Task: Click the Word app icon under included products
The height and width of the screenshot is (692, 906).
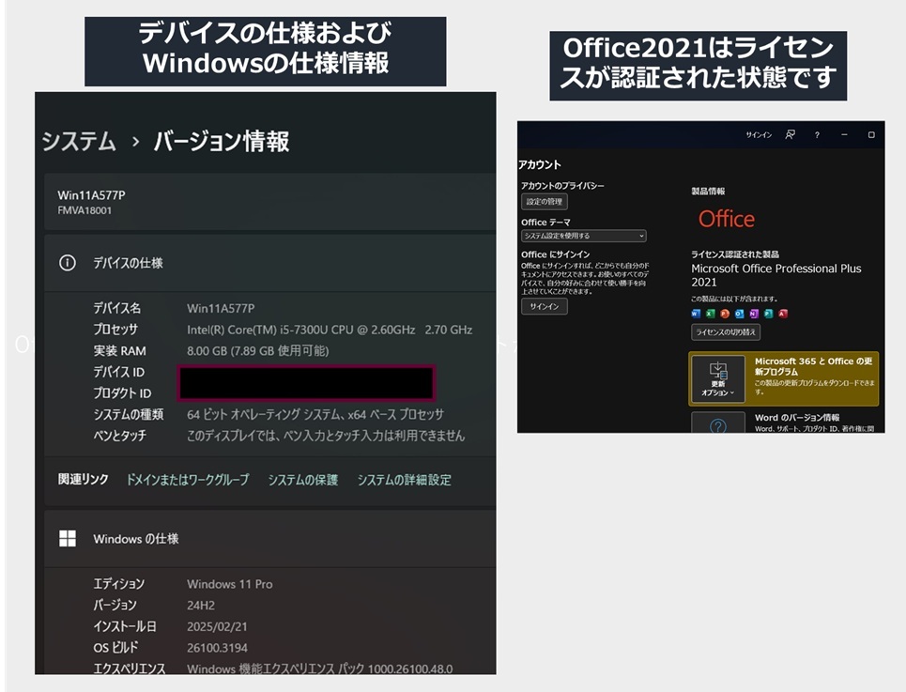Action: tap(696, 314)
